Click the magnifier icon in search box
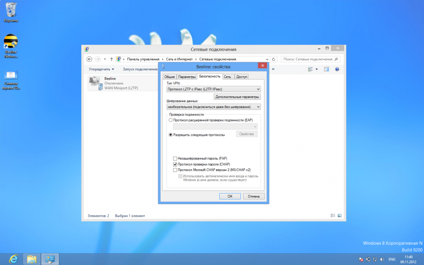The width and height of the screenshot is (424, 265). [336, 59]
